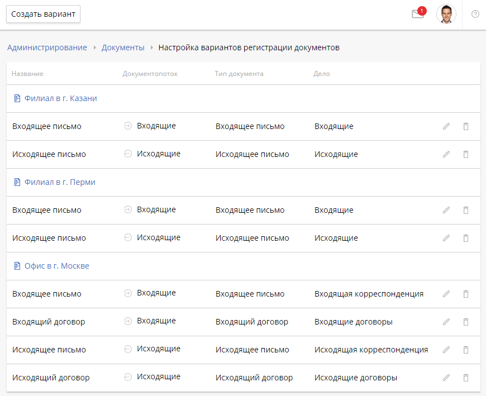Click the documentflow arrow icon next to first Входящие

(x=127, y=126)
